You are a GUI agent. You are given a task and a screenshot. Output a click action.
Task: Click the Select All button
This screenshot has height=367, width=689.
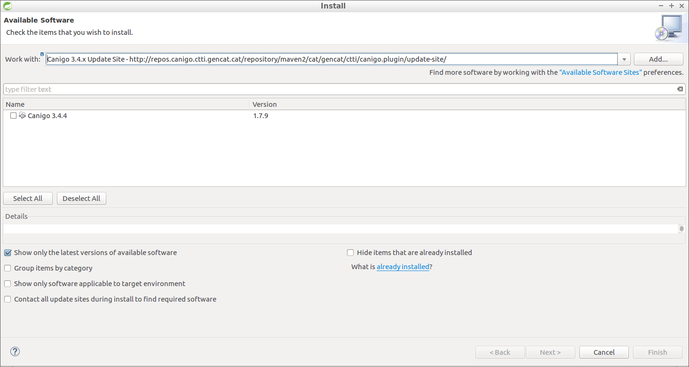click(x=28, y=199)
